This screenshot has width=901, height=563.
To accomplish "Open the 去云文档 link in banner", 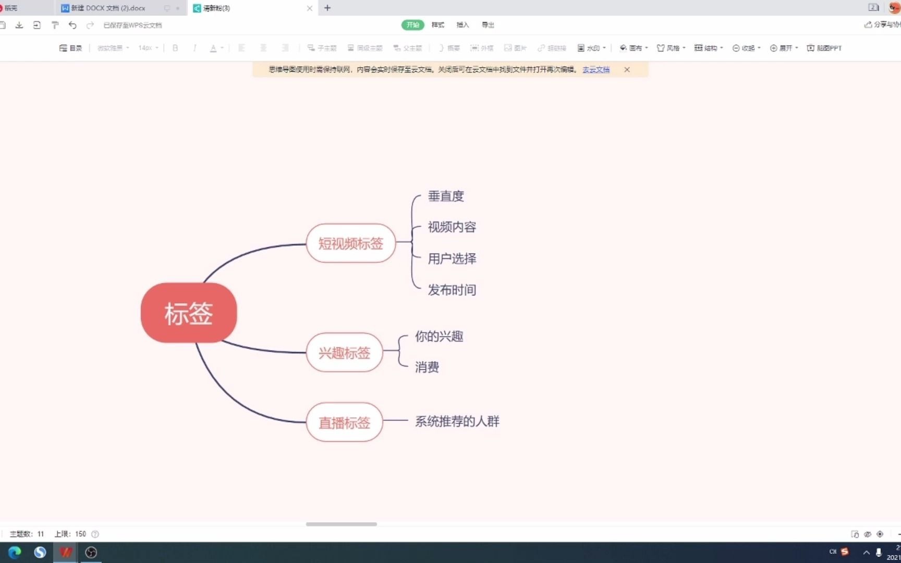I will [x=596, y=69].
